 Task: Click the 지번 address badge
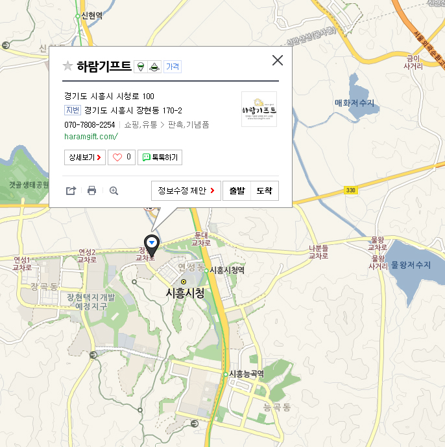(73, 110)
